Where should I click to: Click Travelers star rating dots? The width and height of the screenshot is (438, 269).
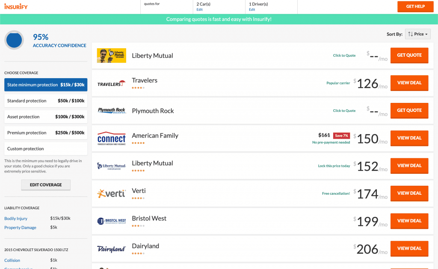coord(138,88)
